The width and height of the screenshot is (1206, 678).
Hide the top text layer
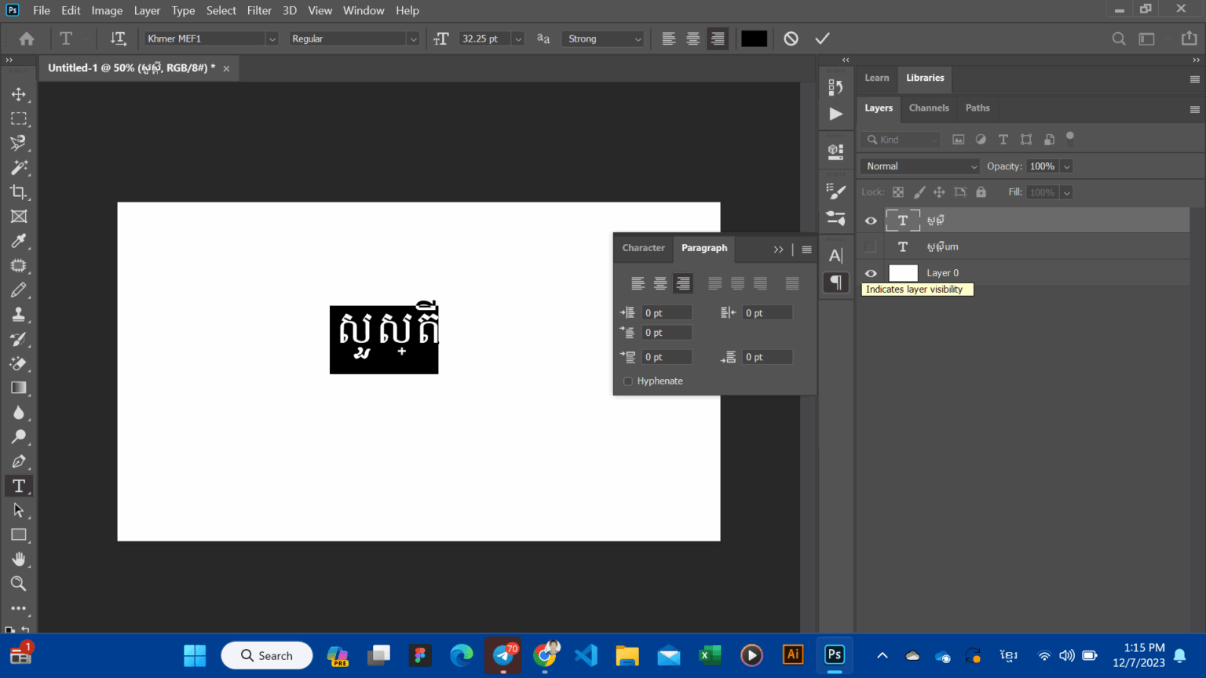tap(870, 221)
